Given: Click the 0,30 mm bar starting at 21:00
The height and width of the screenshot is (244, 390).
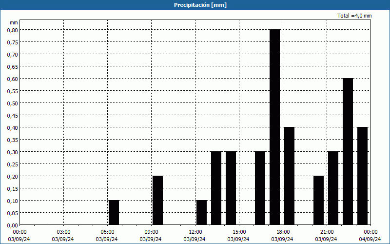Looking at the screenshot, I should (x=333, y=188).
